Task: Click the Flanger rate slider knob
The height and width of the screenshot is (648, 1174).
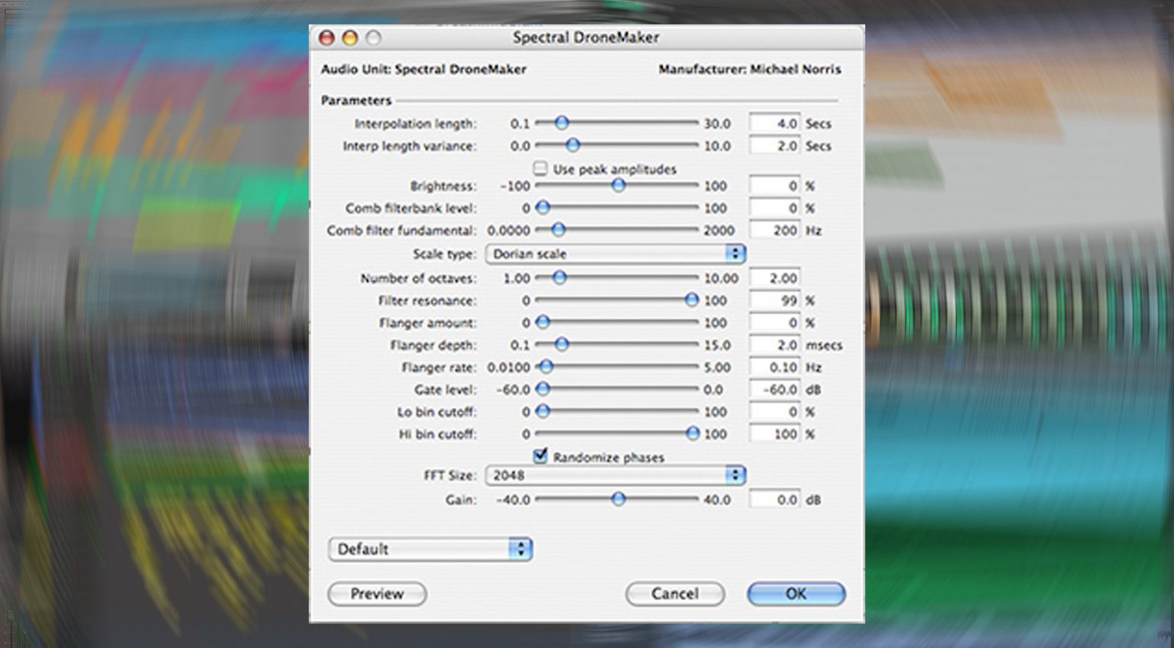Action: (x=546, y=367)
